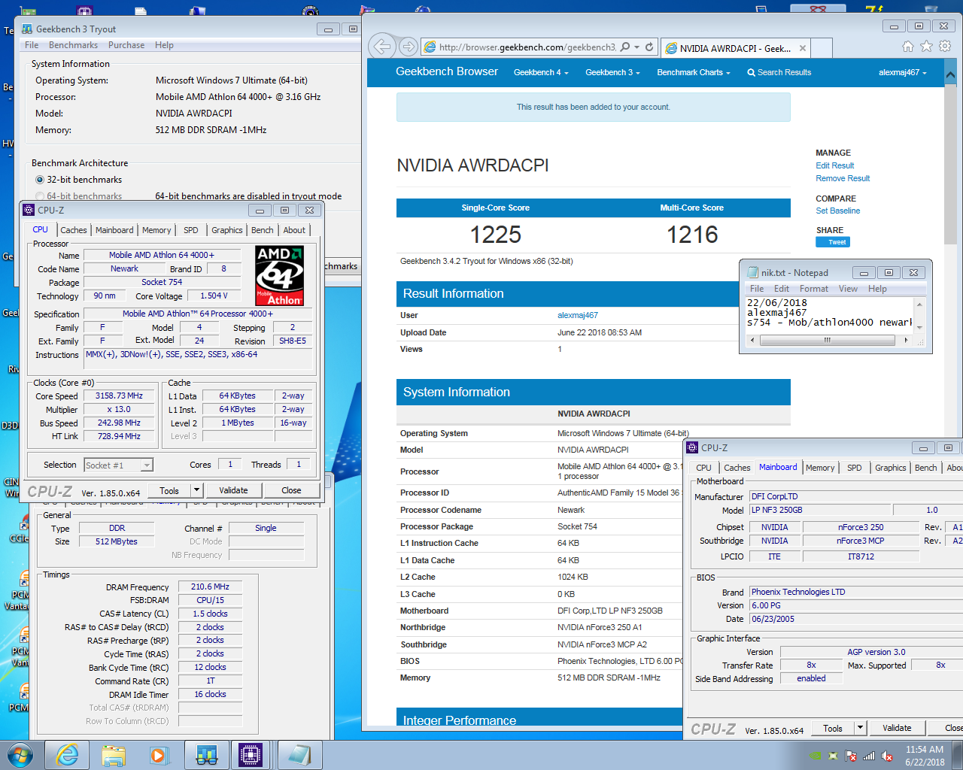Click Set Baseline link
This screenshot has height=770, width=963.
coord(837,211)
